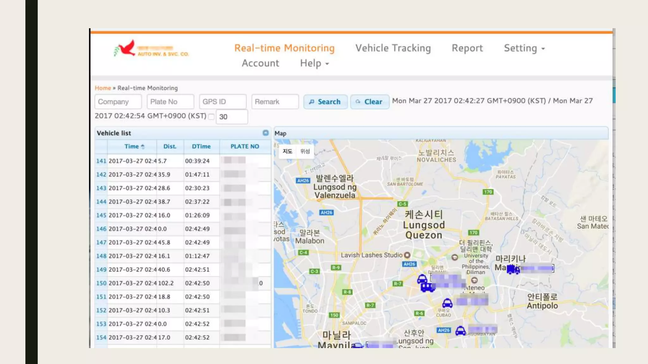Open the Setting dropdown menu
This screenshot has height=364, width=648.
coord(524,48)
